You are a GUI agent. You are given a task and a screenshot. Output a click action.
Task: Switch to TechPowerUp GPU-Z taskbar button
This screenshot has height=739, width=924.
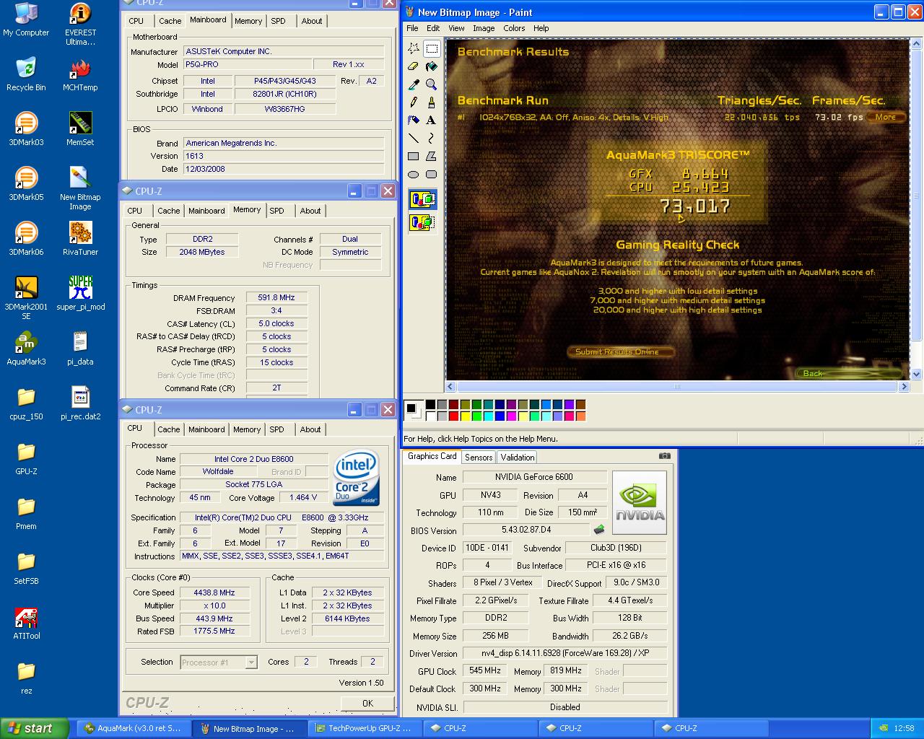pos(365,728)
